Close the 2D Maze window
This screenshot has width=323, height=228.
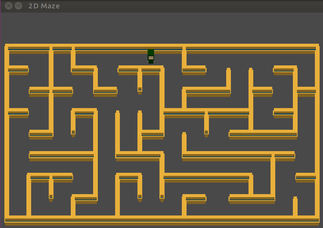click(x=9, y=6)
